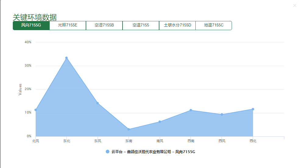Open the 地温7155C tab

(214, 25)
